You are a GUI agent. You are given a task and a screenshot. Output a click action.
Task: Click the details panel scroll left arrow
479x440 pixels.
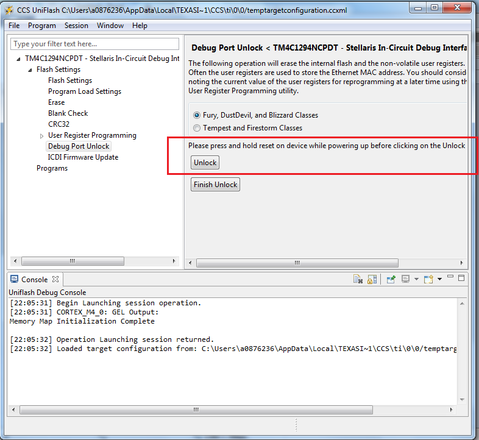point(190,263)
